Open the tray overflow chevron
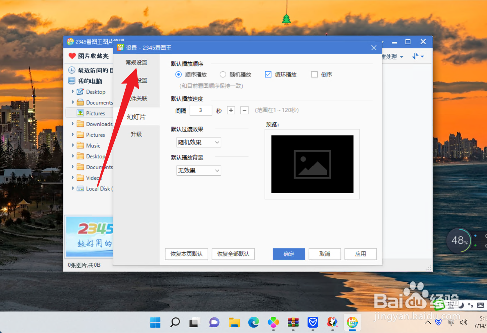The image size is (487, 333). point(428,322)
